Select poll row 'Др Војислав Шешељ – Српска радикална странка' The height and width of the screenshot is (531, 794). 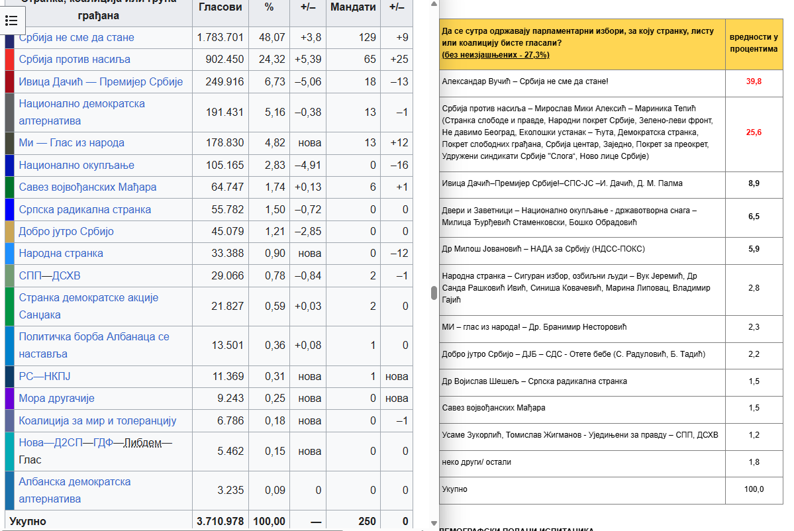coord(582,381)
